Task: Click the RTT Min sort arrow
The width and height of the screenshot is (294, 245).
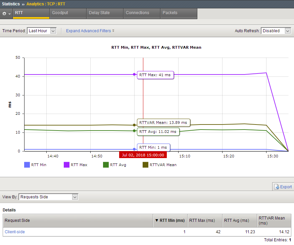Action: click(x=157, y=220)
